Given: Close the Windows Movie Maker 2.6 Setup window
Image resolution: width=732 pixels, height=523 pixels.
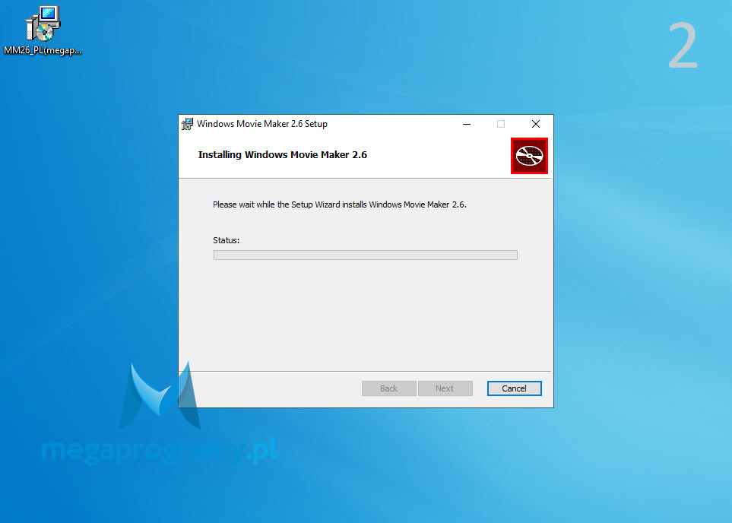Looking at the screenshot, I should coord(535,124).
